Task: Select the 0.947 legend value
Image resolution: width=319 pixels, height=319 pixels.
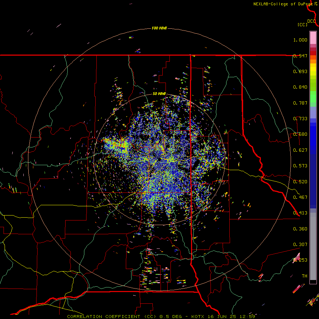Action: [300, 56]
